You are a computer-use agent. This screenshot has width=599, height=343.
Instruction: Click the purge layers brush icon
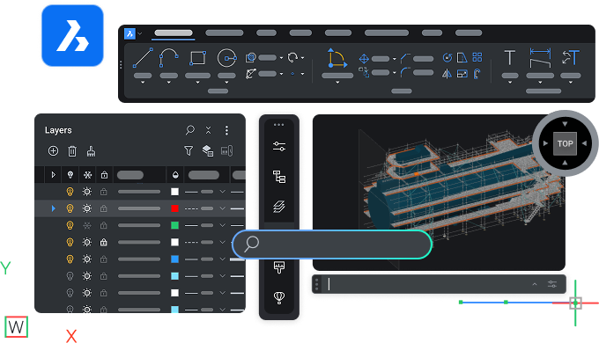point(91,151)
